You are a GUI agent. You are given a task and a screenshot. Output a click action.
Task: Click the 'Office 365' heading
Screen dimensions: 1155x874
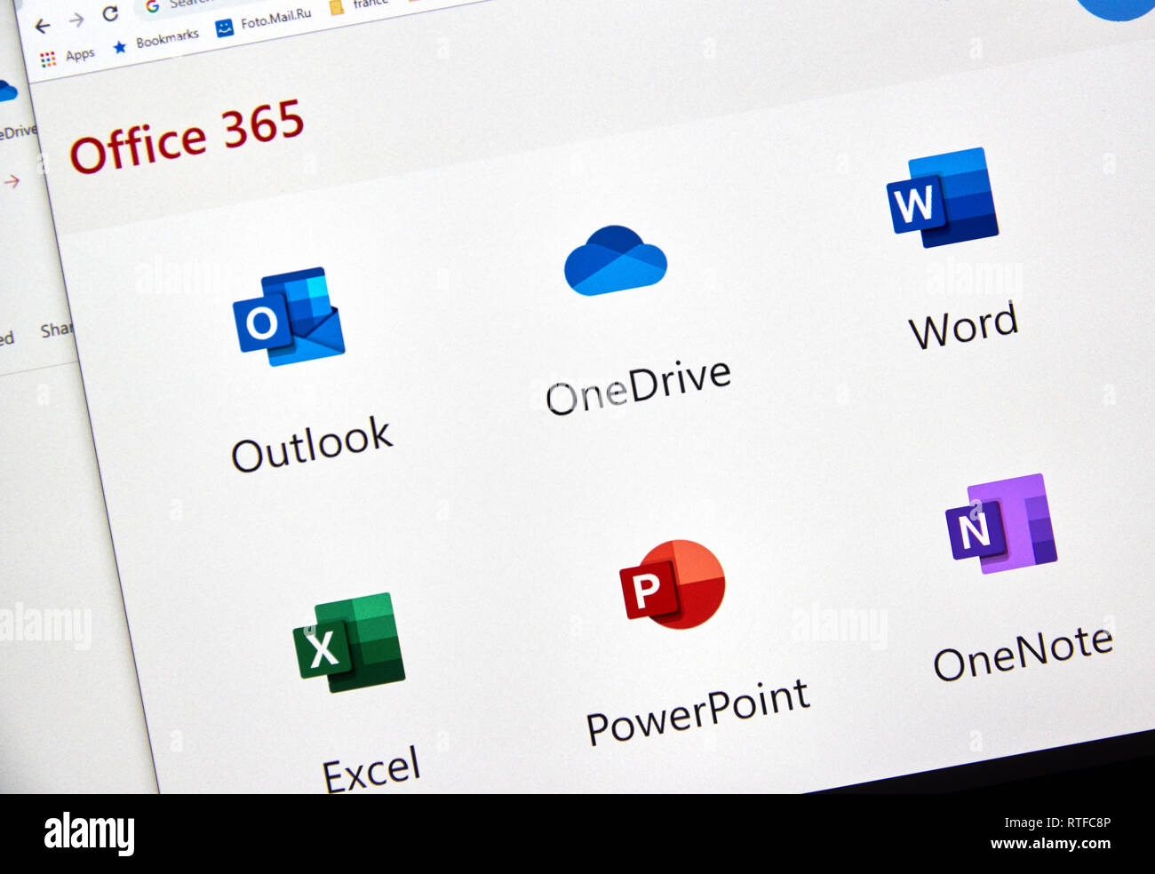(x=187, y=137)
